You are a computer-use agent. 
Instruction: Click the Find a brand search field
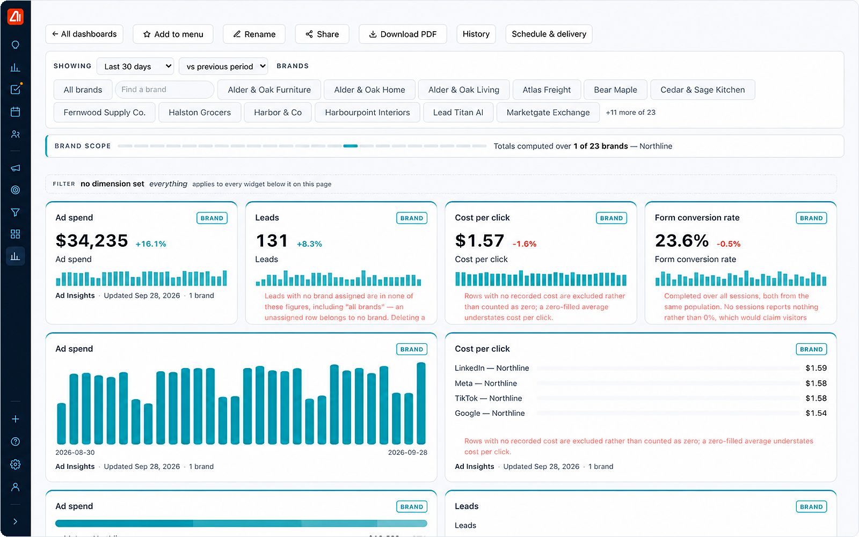(x=164, y=90)
